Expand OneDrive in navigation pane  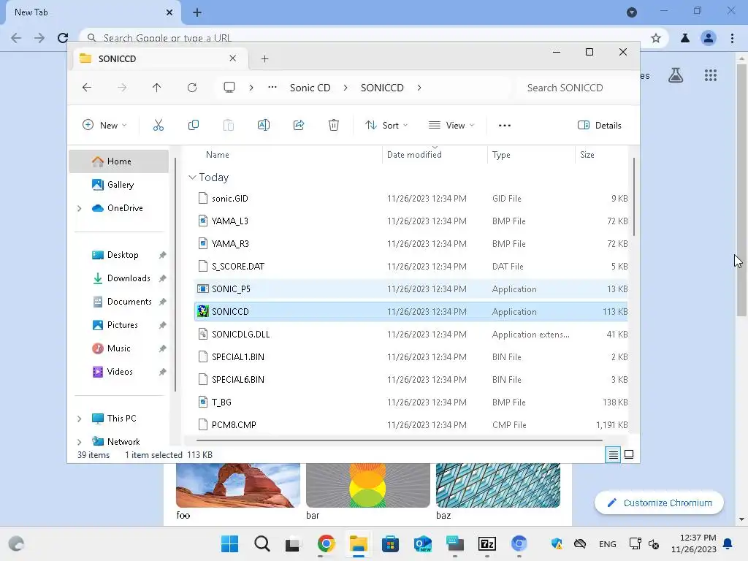point(79,208)
